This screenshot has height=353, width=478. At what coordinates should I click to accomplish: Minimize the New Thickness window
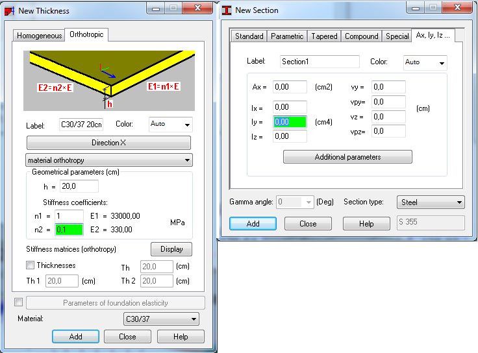click(156, 8)
